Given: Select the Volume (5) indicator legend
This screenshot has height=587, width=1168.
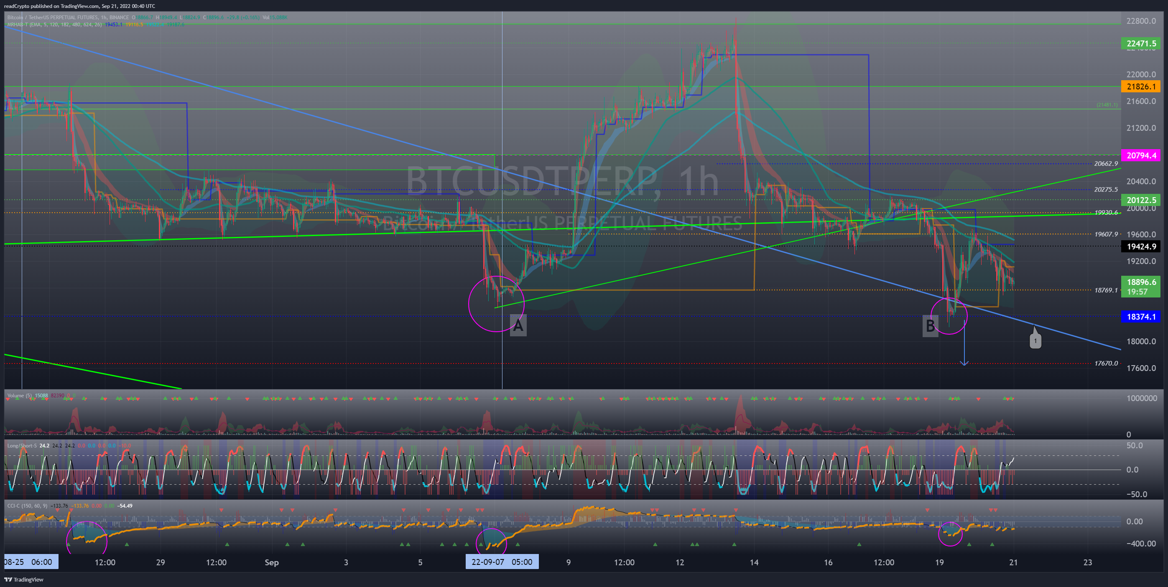Looking at the screenshot, I should click(x=20, y=395).
